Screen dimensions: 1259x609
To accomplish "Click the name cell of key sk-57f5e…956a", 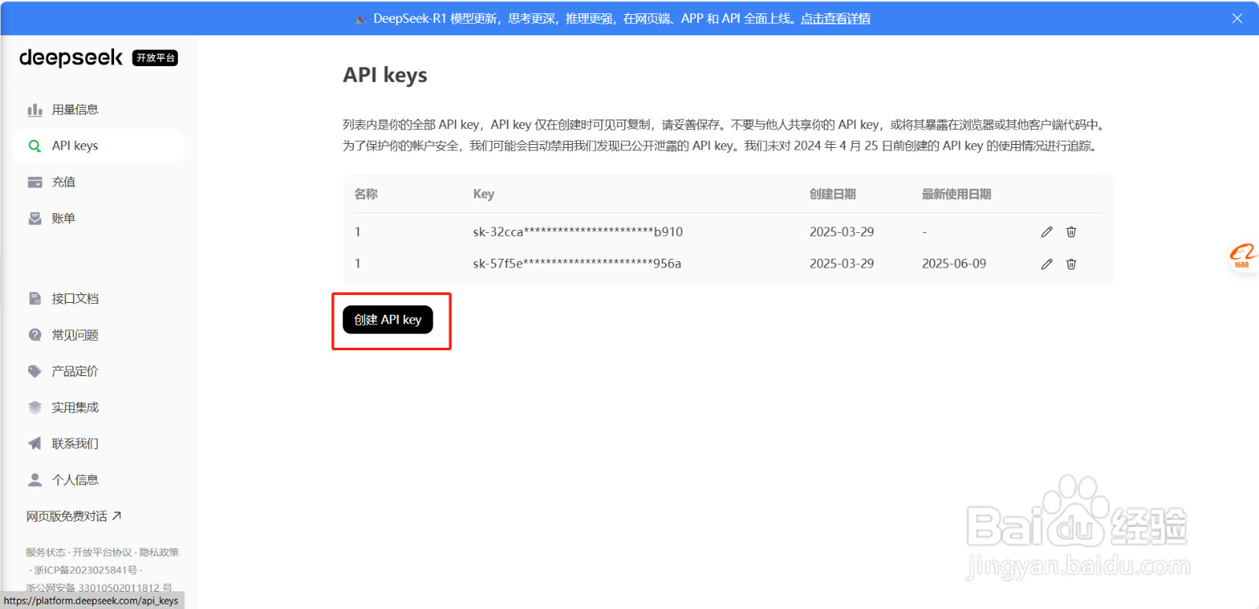I will pos(357,264).
